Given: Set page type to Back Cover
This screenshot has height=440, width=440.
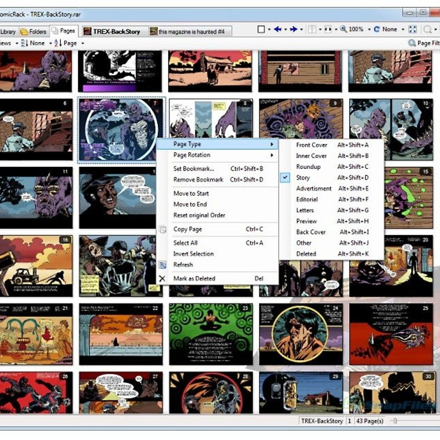Looking at the screenshot, I should point(331,232).
